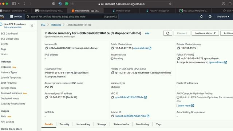Open EC2 Dashboard in sidebar
Image resolution: width=233 pixels, height=131 pixels.
[9, 33]
